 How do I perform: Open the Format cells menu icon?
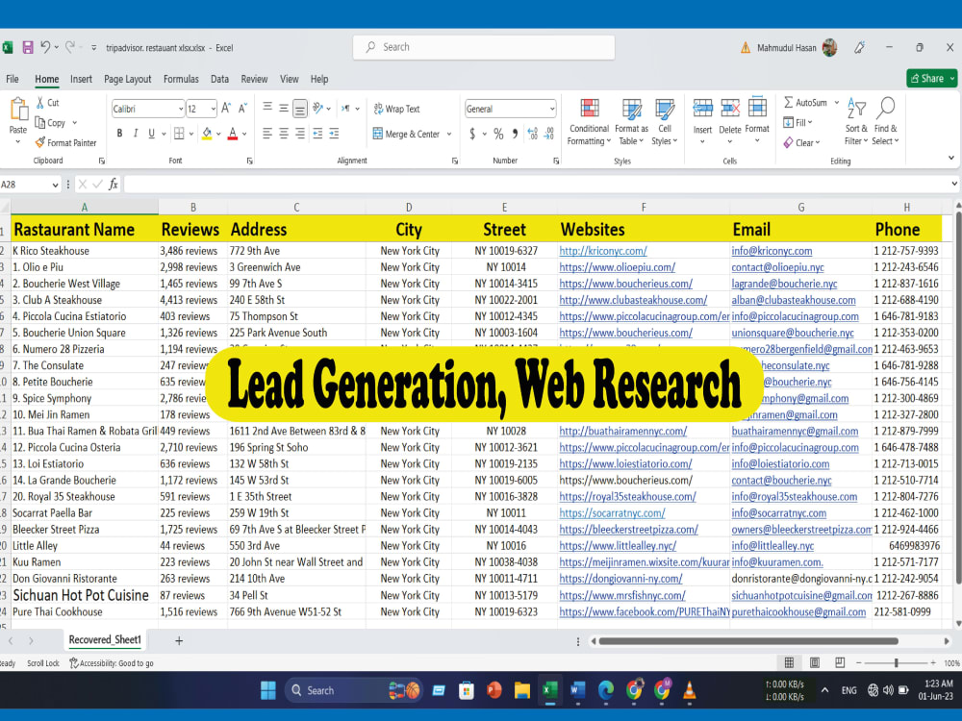[x=757, y=109]
